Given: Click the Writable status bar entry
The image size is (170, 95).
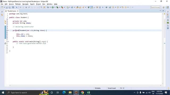Looking at the screenshot, I should 98,88.
